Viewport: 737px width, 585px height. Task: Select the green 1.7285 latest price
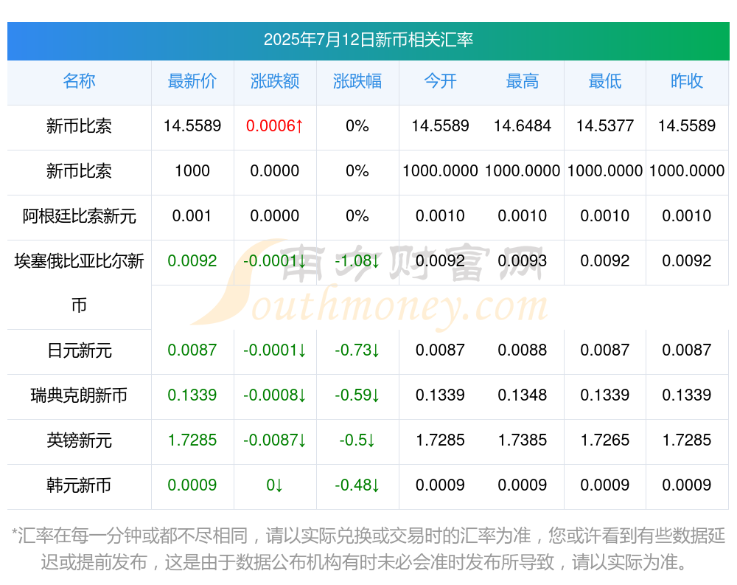click(192, 440)
